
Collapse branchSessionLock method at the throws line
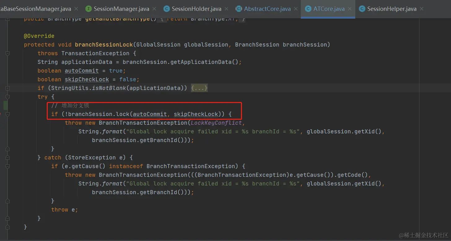point(8,53)
